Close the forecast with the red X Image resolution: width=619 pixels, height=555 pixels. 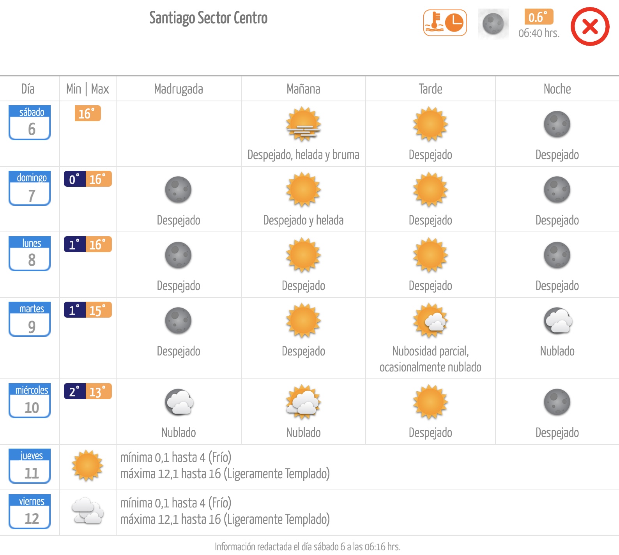click(x=590, y=27)
